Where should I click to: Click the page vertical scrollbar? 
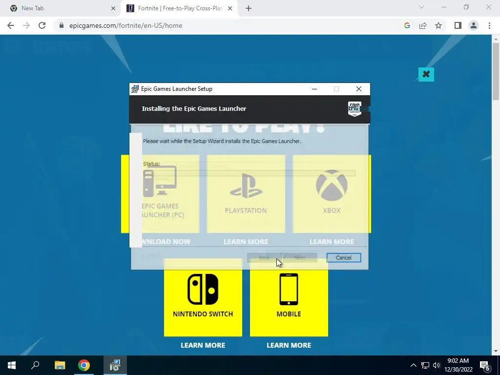click(496, 71)
